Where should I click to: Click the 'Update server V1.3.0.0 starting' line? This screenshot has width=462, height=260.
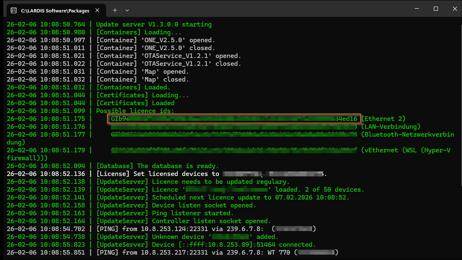(x=154, y=24)
